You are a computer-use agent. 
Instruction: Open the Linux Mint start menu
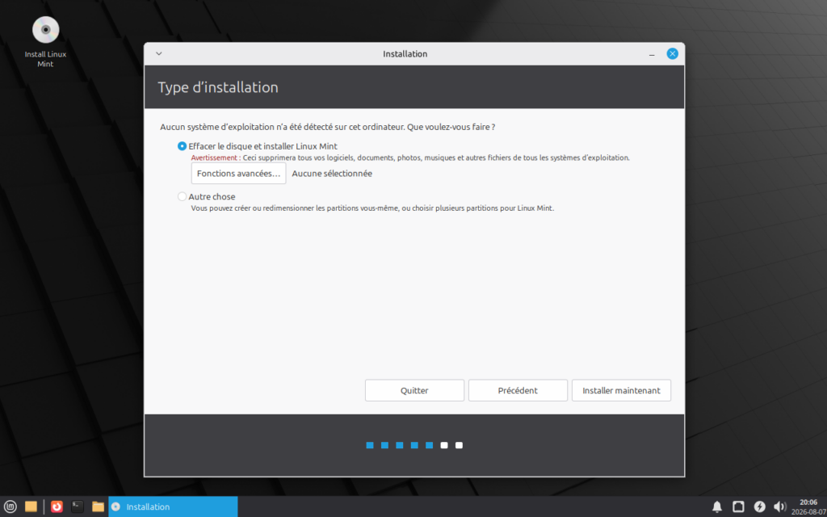10,506
